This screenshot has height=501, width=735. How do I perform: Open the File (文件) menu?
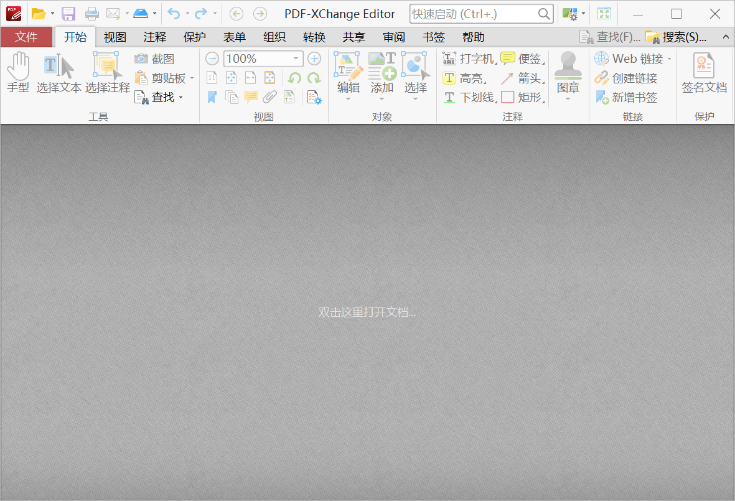[26, 37]
